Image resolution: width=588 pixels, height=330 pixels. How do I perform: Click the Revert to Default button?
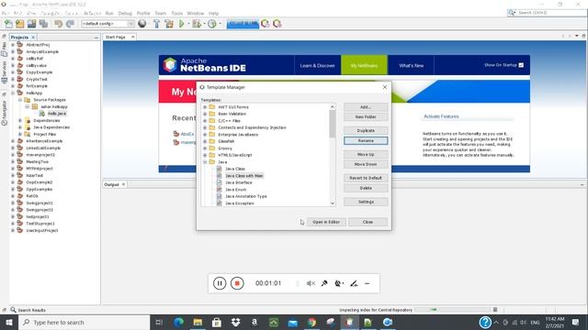366,178
